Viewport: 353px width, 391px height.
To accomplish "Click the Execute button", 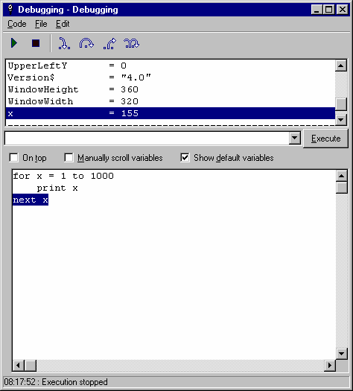I will pyautogui.click(x=325, y=139).
